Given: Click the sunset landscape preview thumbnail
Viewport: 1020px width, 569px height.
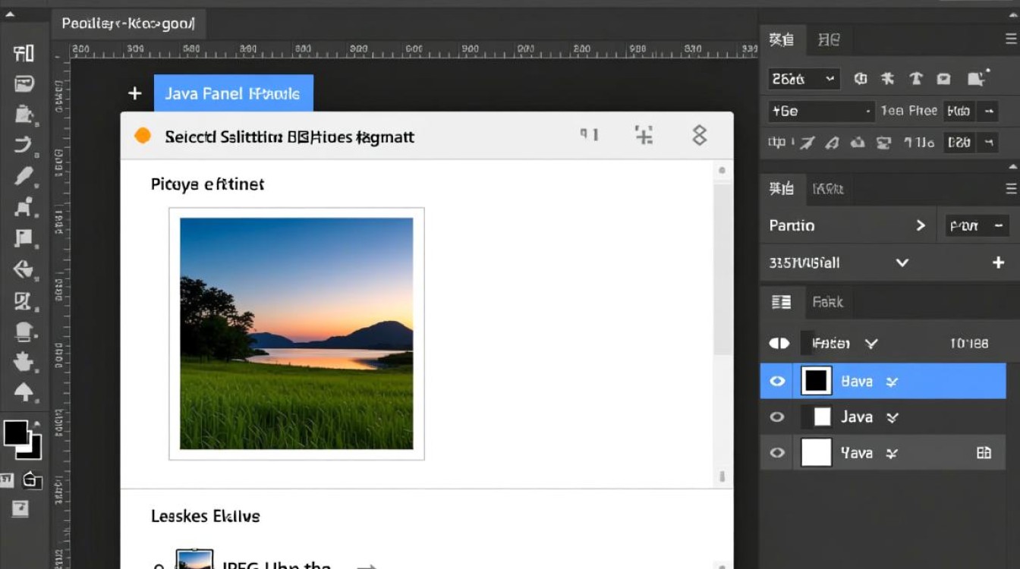Looking at the screenshot, I should coord(296,334).
